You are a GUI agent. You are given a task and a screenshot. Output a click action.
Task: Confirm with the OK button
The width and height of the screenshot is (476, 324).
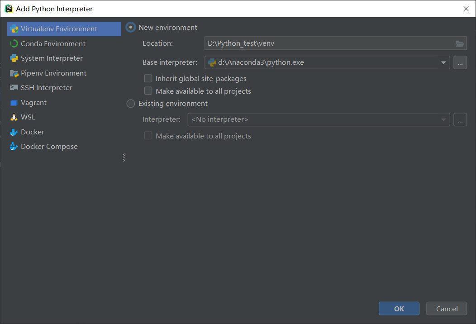399,309
